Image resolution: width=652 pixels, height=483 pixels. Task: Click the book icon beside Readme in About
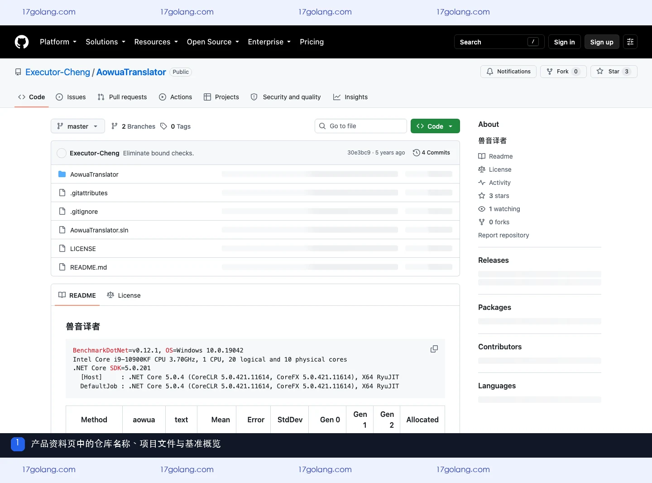point(482,156)
